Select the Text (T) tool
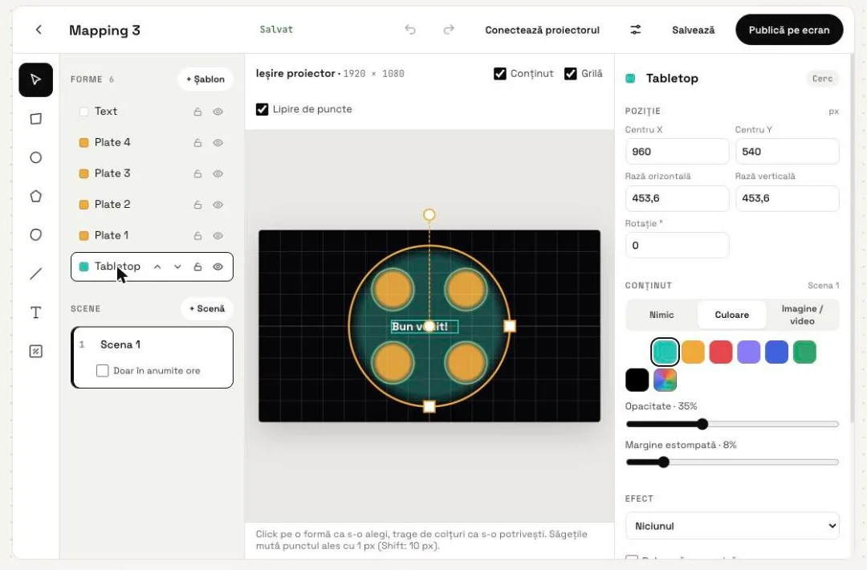The height and width of the screenshot is (570, 867). pos(36,312)
